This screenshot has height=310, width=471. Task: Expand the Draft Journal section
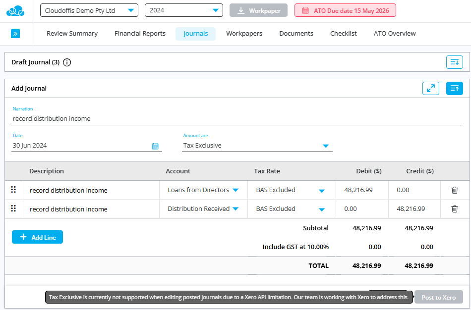[454, 62]
